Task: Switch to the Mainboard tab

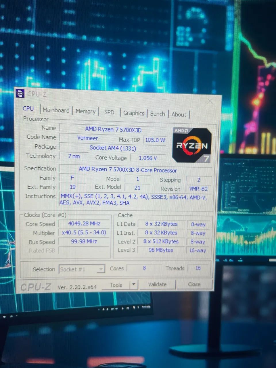Action: tap(56, 110)
